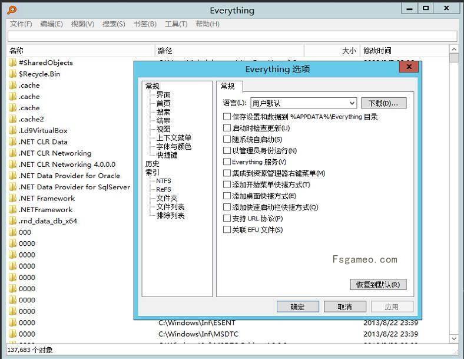Select 索引 in options tree

152,172
